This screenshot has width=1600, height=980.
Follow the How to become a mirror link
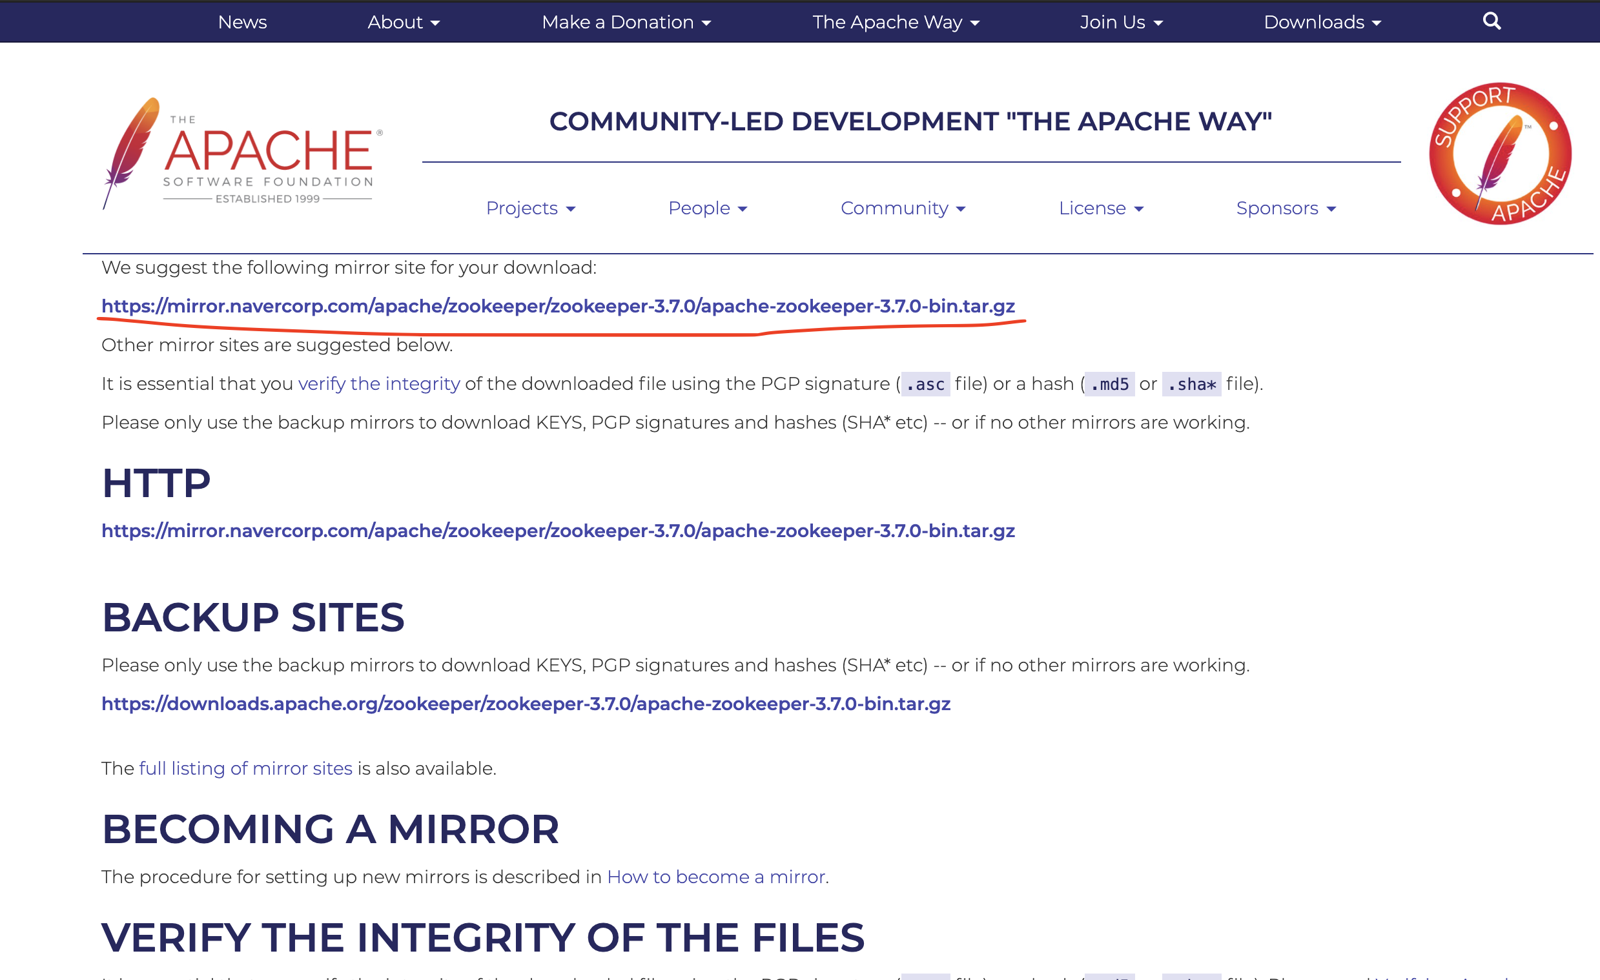715,877
